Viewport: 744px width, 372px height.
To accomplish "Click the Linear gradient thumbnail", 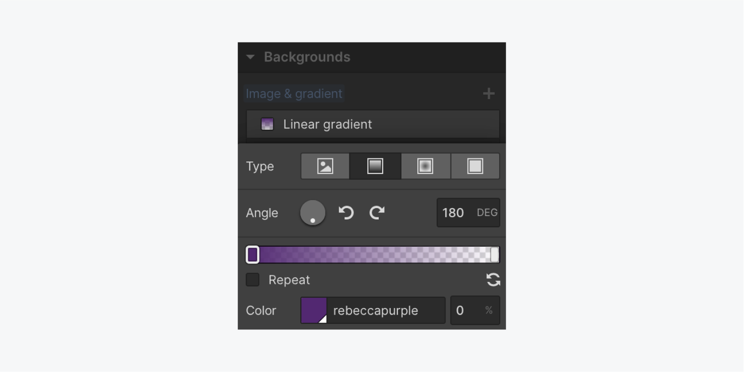I will click(268, 124).
